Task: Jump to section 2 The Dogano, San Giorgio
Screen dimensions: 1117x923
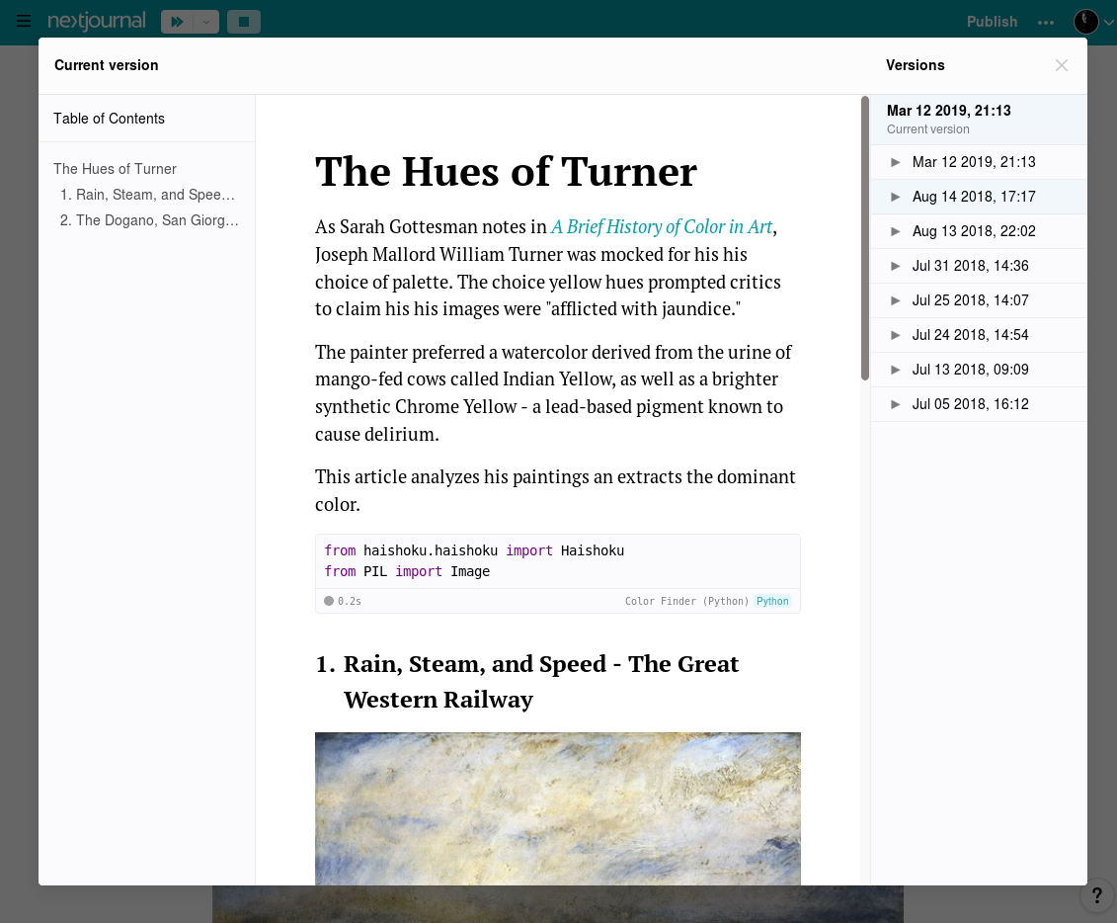Action: click(x=149, y=220)
